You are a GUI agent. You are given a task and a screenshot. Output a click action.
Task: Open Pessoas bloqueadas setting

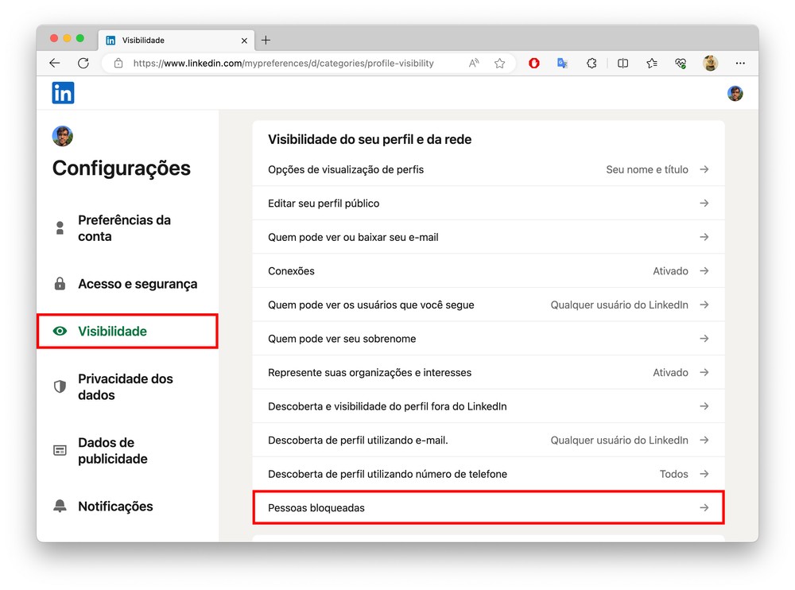(x=488, y=507)
